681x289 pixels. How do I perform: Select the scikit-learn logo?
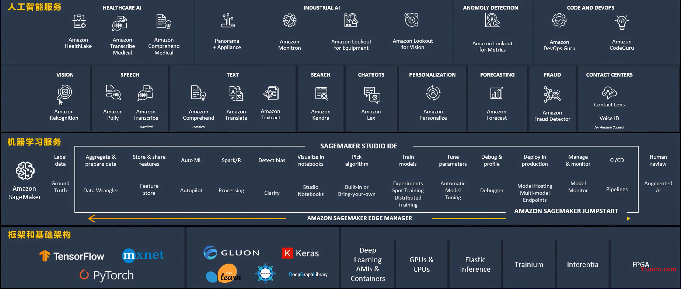224,273
